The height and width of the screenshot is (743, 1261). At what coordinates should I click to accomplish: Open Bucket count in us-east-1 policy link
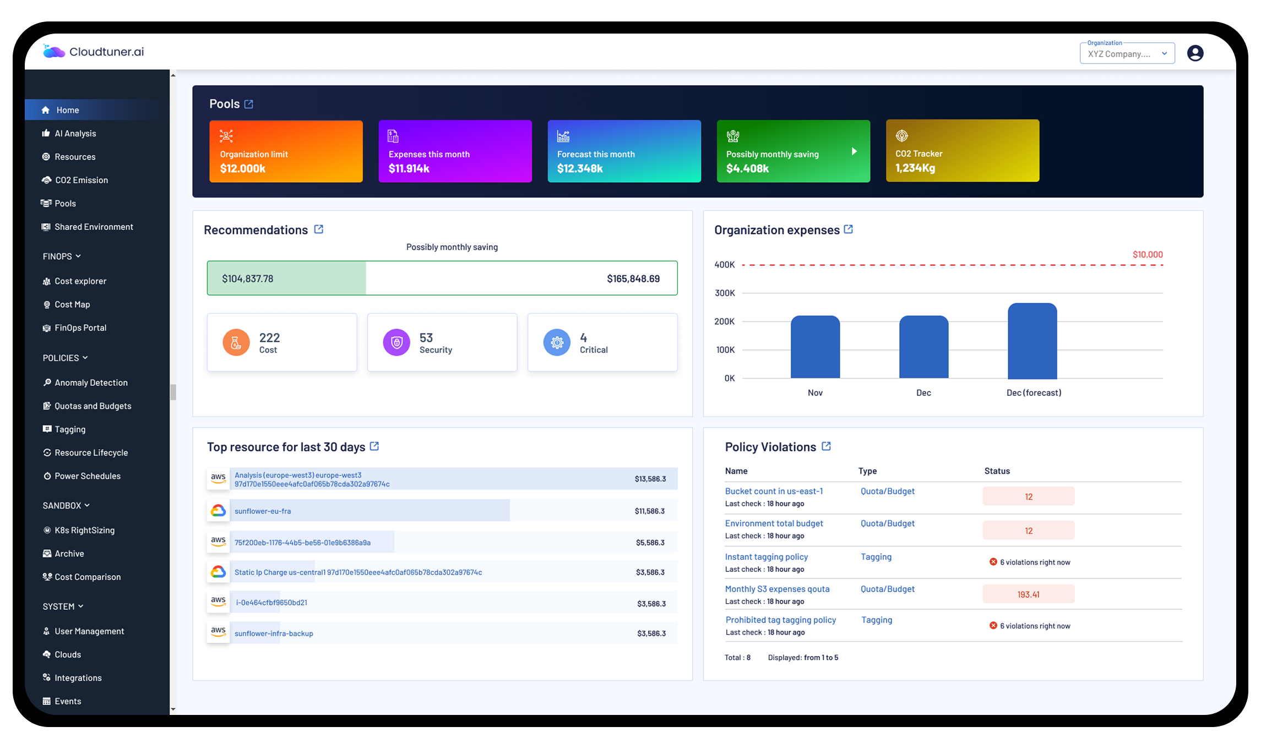point(774,491)
